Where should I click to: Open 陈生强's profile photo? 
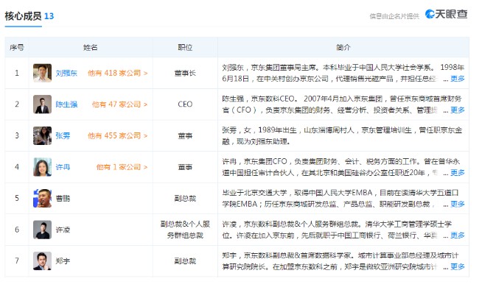click(x=43, y=104)
